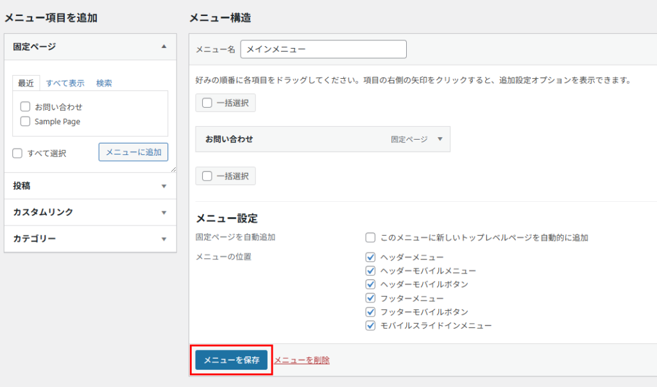Save the menu with メニューを保存

coord(232,360)
